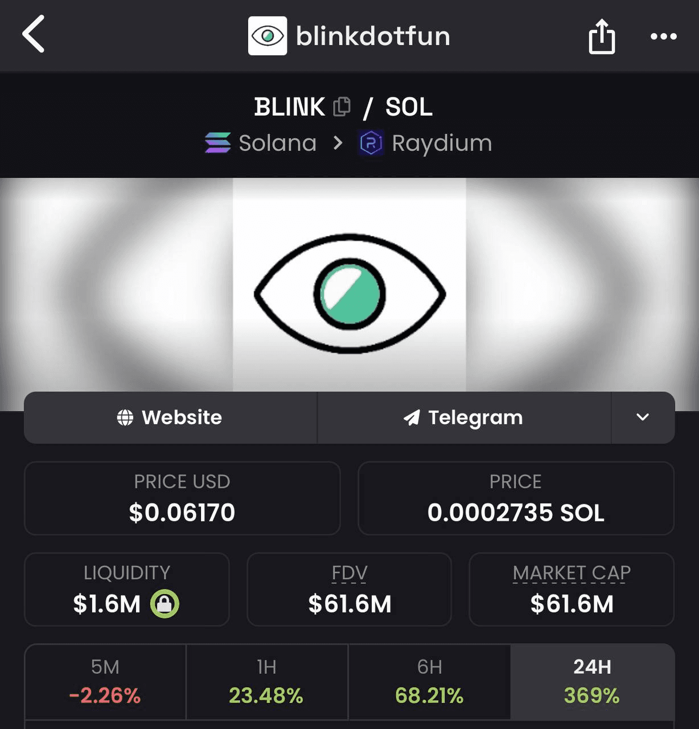Tap the Market Cap $61.6M value
Image resolution: width=699 pixels, height=729 pixels.
click(571, 604)
